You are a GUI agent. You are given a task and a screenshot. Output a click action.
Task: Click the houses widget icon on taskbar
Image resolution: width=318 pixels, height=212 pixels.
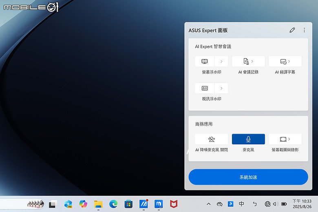click(36, 204)
